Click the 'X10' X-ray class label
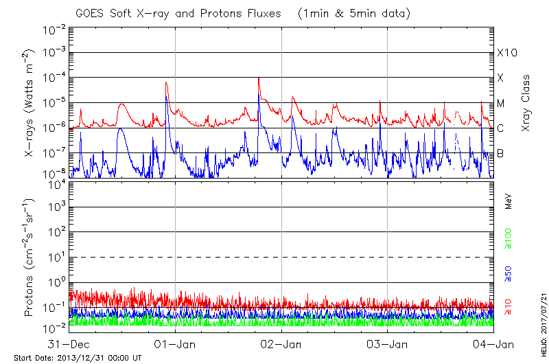 tap(506, 53)
